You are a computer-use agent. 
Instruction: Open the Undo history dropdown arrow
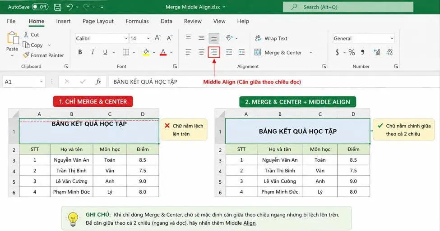pos(77,7)
